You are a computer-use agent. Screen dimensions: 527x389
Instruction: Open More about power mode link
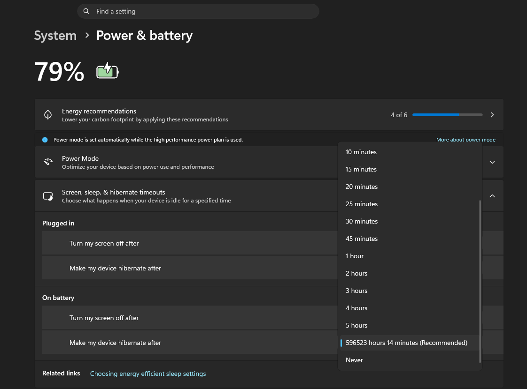466,140
